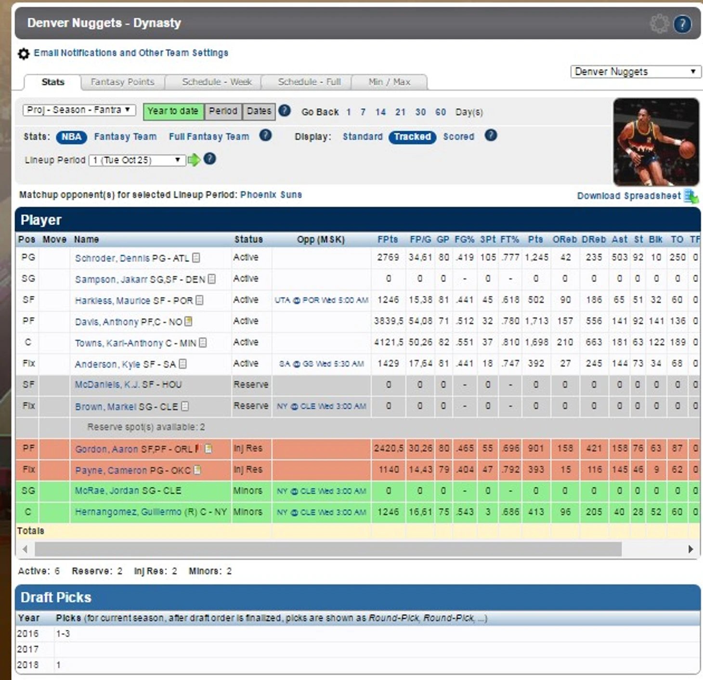Click injury flag icon next to Aaron Gordon
The width and height of the screenshot is (703, 680).
coord(197,449)
